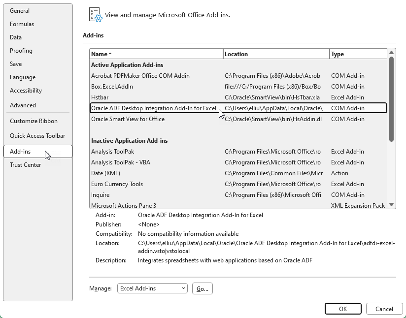The width and height of the screenshot is (406, 318).
Task: Open the General options category
Action: coord(20,11)
